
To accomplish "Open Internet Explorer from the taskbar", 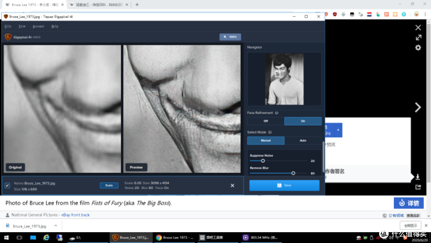I will point(46,237).
